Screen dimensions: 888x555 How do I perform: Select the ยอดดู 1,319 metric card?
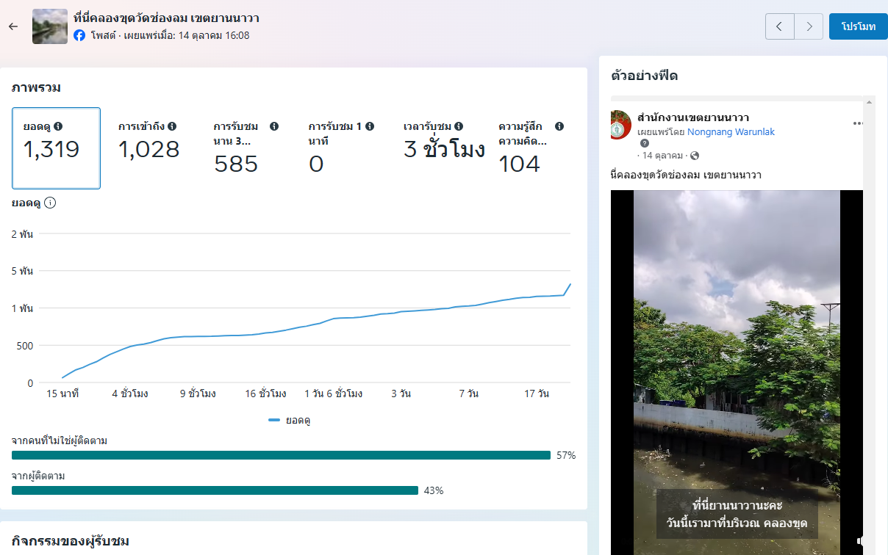(x=56, y=148)
